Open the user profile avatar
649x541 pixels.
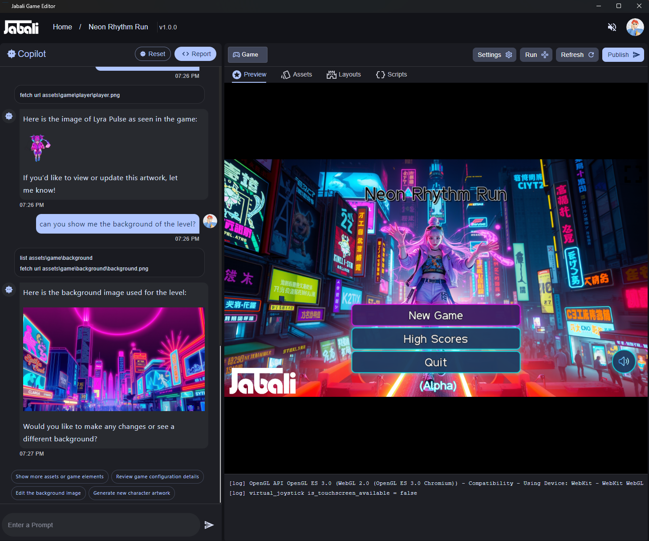point(635,27)
